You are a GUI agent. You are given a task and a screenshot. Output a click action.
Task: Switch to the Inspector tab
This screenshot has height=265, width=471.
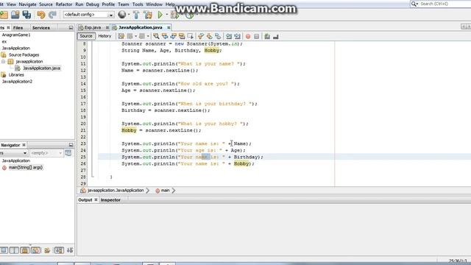click(110, 199)
